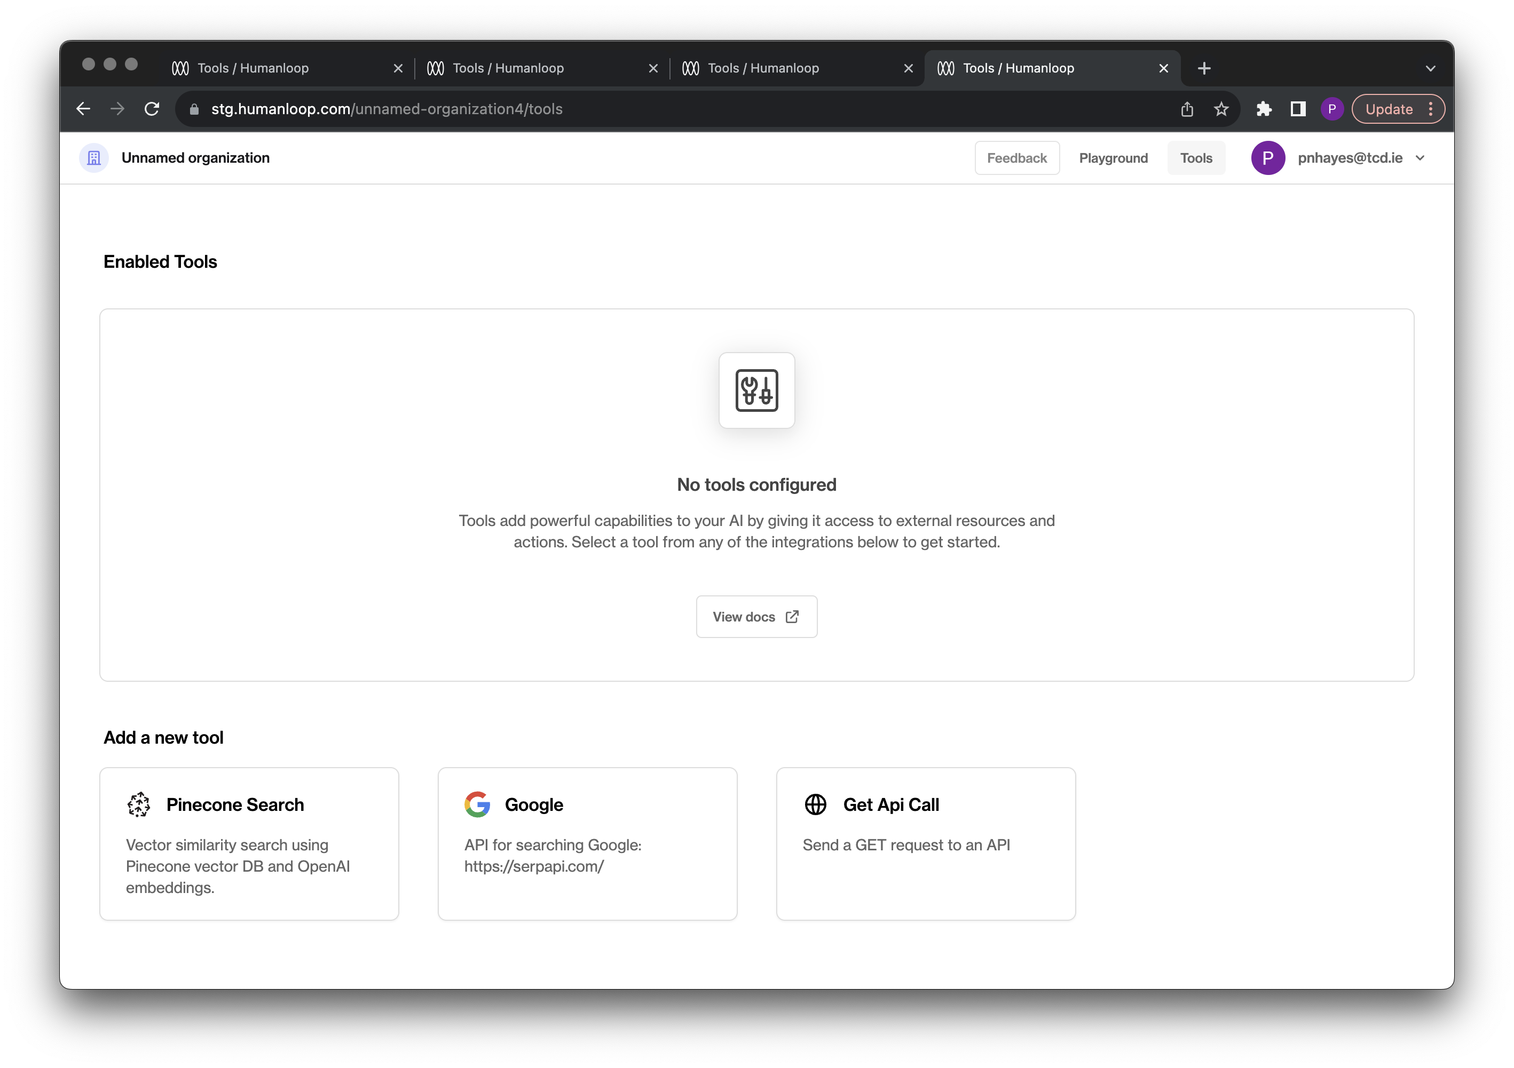
Task: Add the Google search tool card
Action: coord(588,843)
